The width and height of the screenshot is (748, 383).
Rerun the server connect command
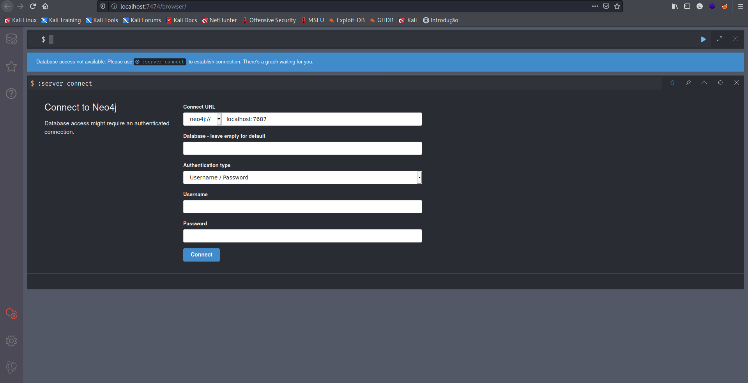coord(720,83)
